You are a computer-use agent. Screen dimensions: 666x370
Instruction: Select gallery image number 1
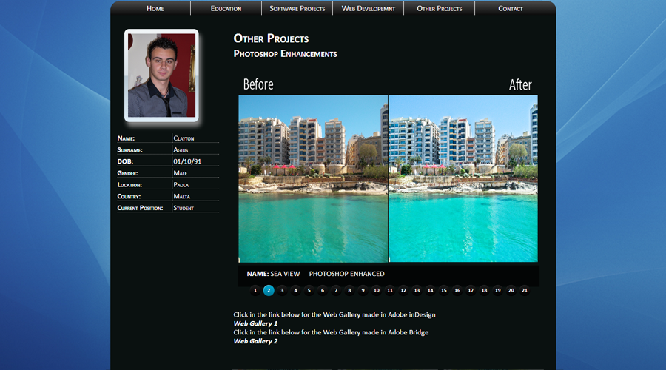coord(255,291)
